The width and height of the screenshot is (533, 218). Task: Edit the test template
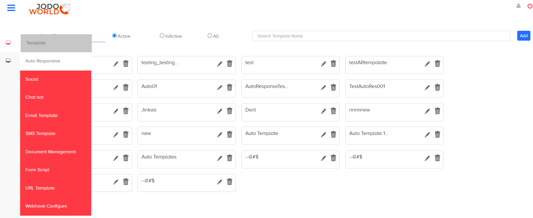(x=323, y=64)
